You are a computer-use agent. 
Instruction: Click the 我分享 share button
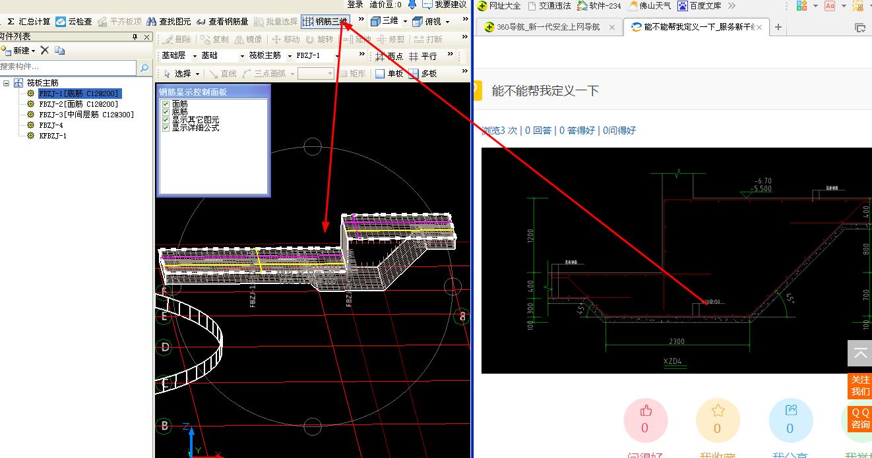pyautogui.click(x=790, y=420)
